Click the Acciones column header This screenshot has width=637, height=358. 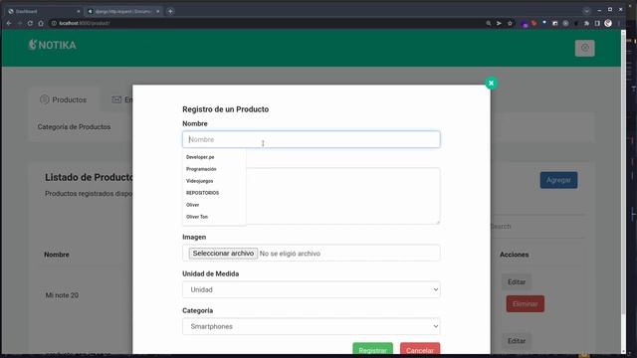(514, 255)
